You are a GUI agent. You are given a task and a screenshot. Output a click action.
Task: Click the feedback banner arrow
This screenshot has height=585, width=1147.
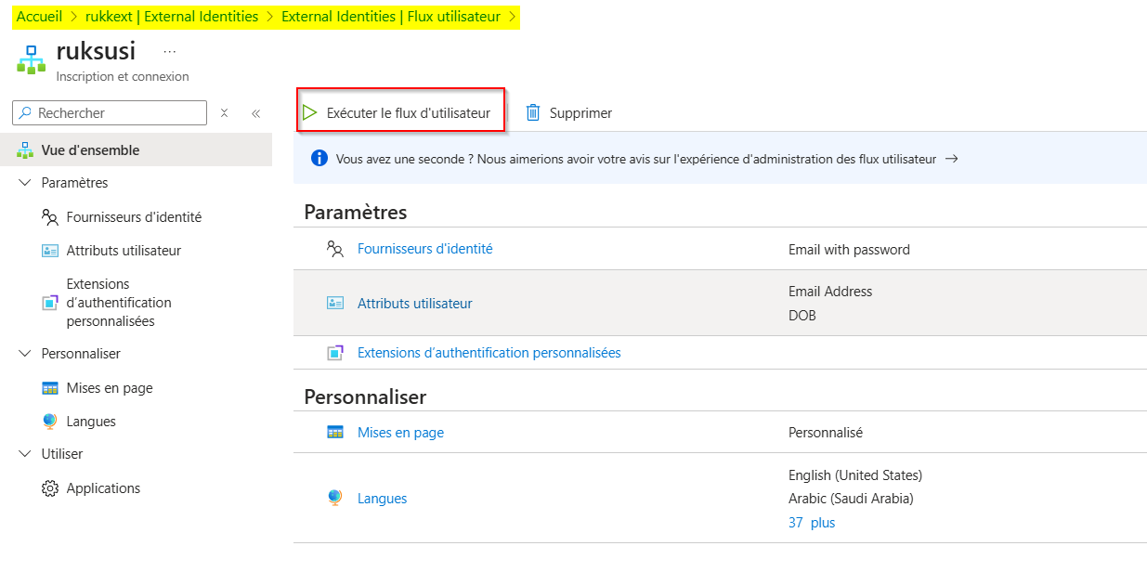[951, 159]
